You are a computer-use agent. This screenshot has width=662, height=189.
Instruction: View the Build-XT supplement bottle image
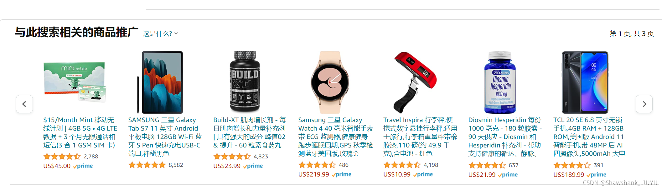[x=245, y=82]
